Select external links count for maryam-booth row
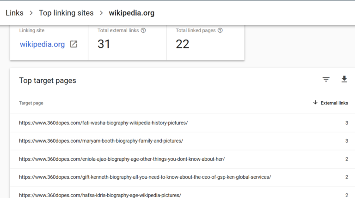This screenshot has height=198, width=355. 347,141
